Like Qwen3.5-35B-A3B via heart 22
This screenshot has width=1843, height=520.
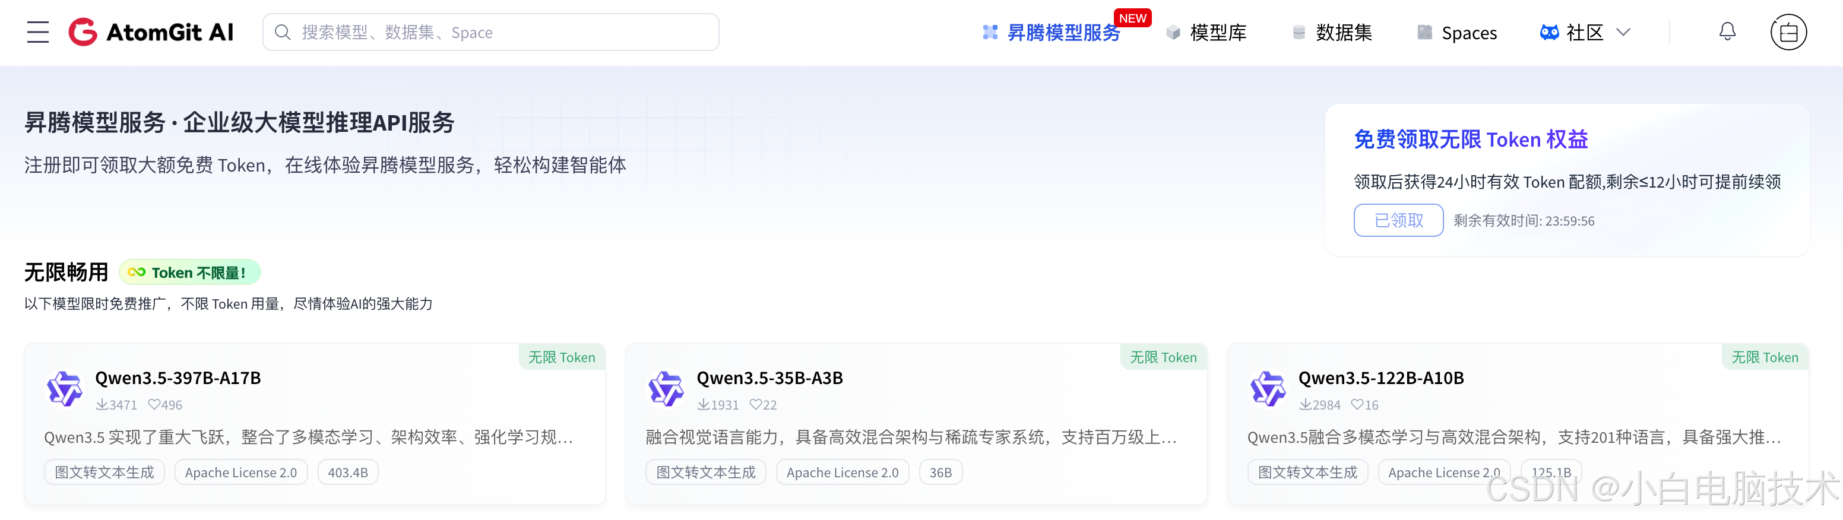point(755,405)
